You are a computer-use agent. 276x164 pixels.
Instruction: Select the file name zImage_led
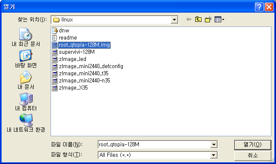[x=72, y=59]
